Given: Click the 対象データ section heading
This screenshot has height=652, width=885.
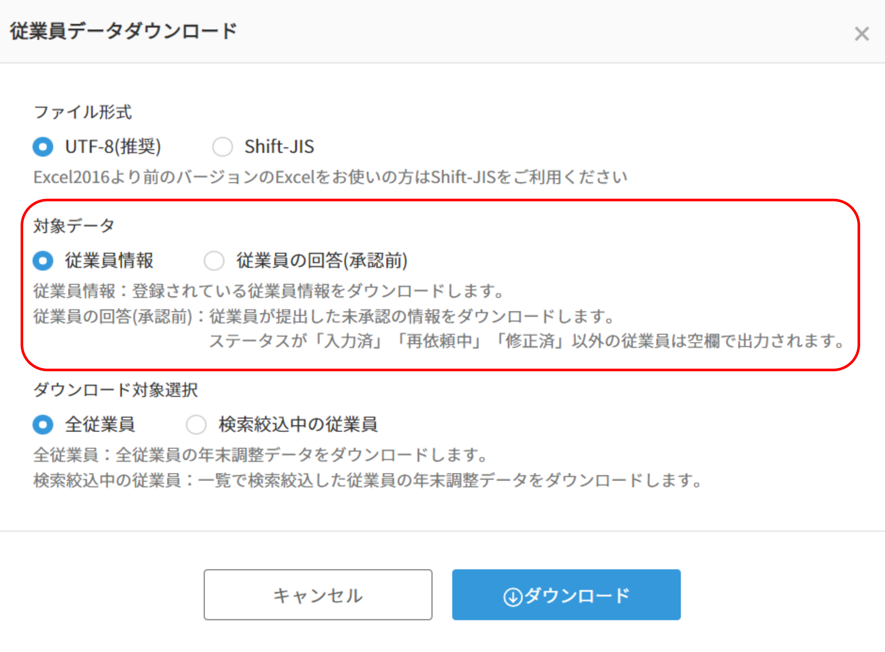Looking at the screenshot, I should 74,226.
